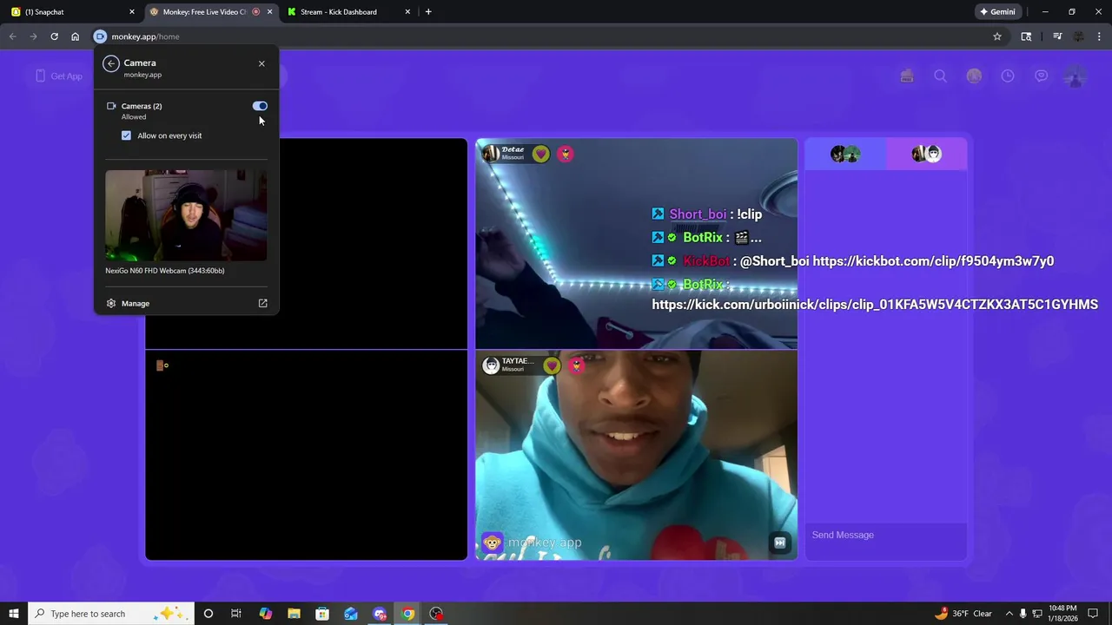This screenshot has width=1112, height=625.
Task: Open Detae's profile picture
Action: 491,154
